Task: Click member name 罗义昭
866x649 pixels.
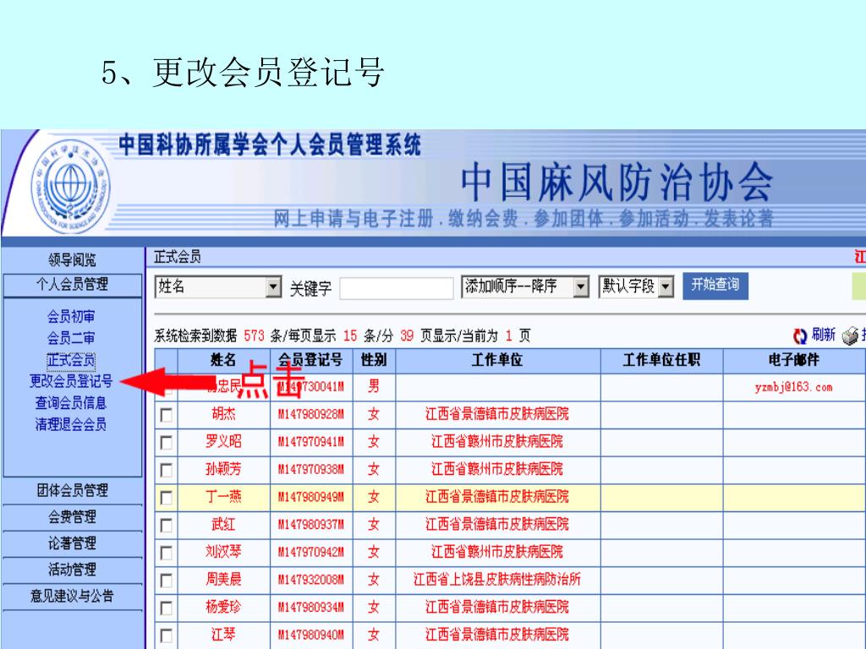Action: point(223,441)
